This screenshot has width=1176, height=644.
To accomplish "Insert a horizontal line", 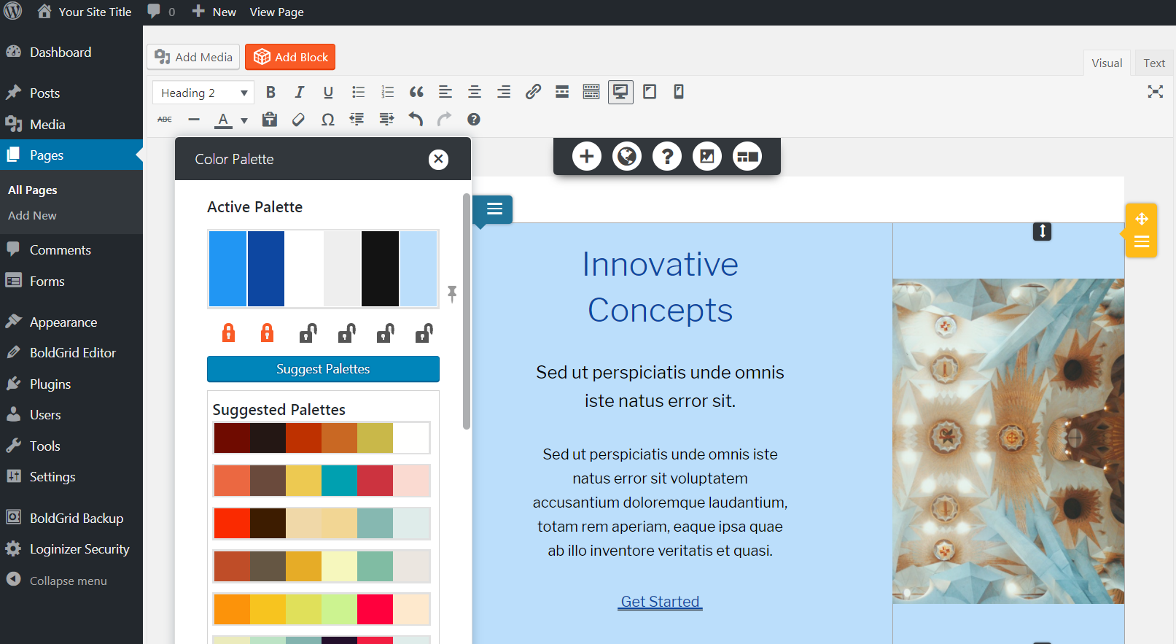I will pos(194,120).
